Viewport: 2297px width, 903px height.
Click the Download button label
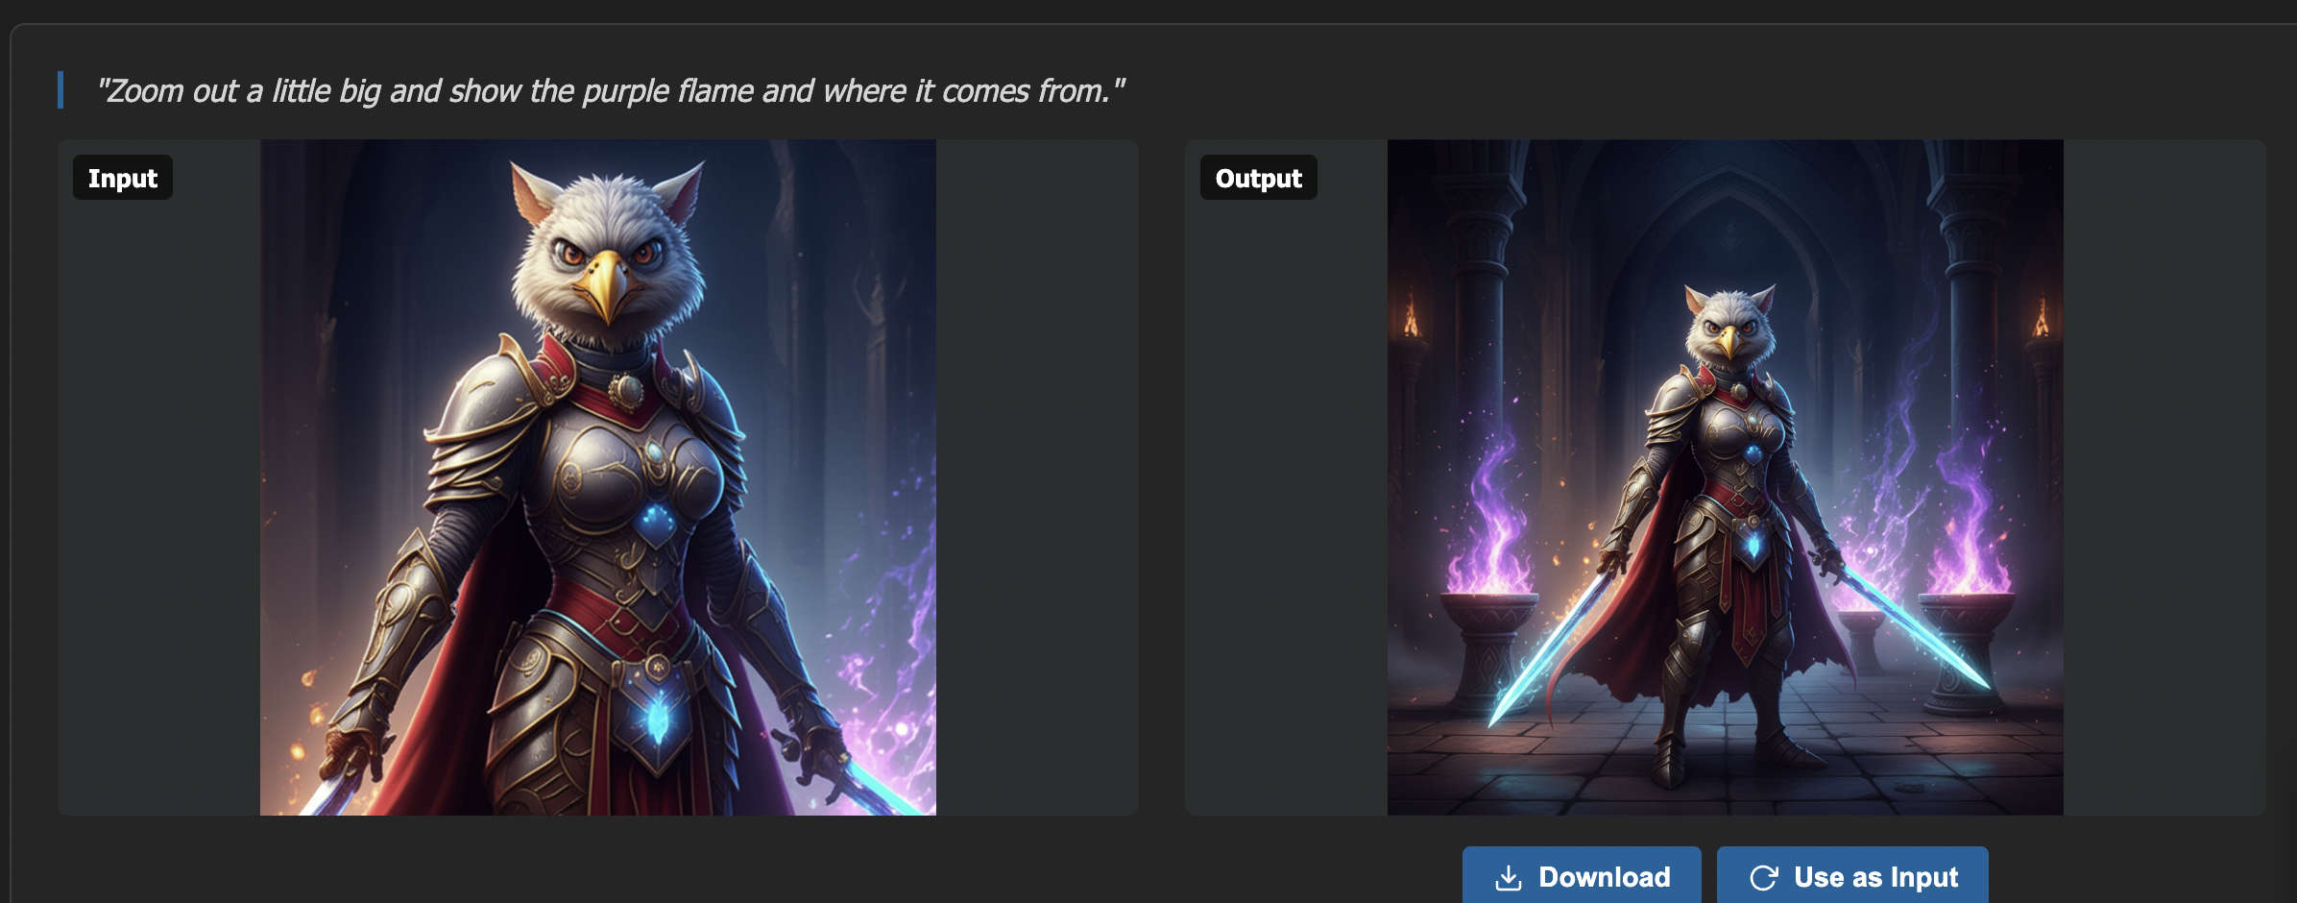(1605, 877)
